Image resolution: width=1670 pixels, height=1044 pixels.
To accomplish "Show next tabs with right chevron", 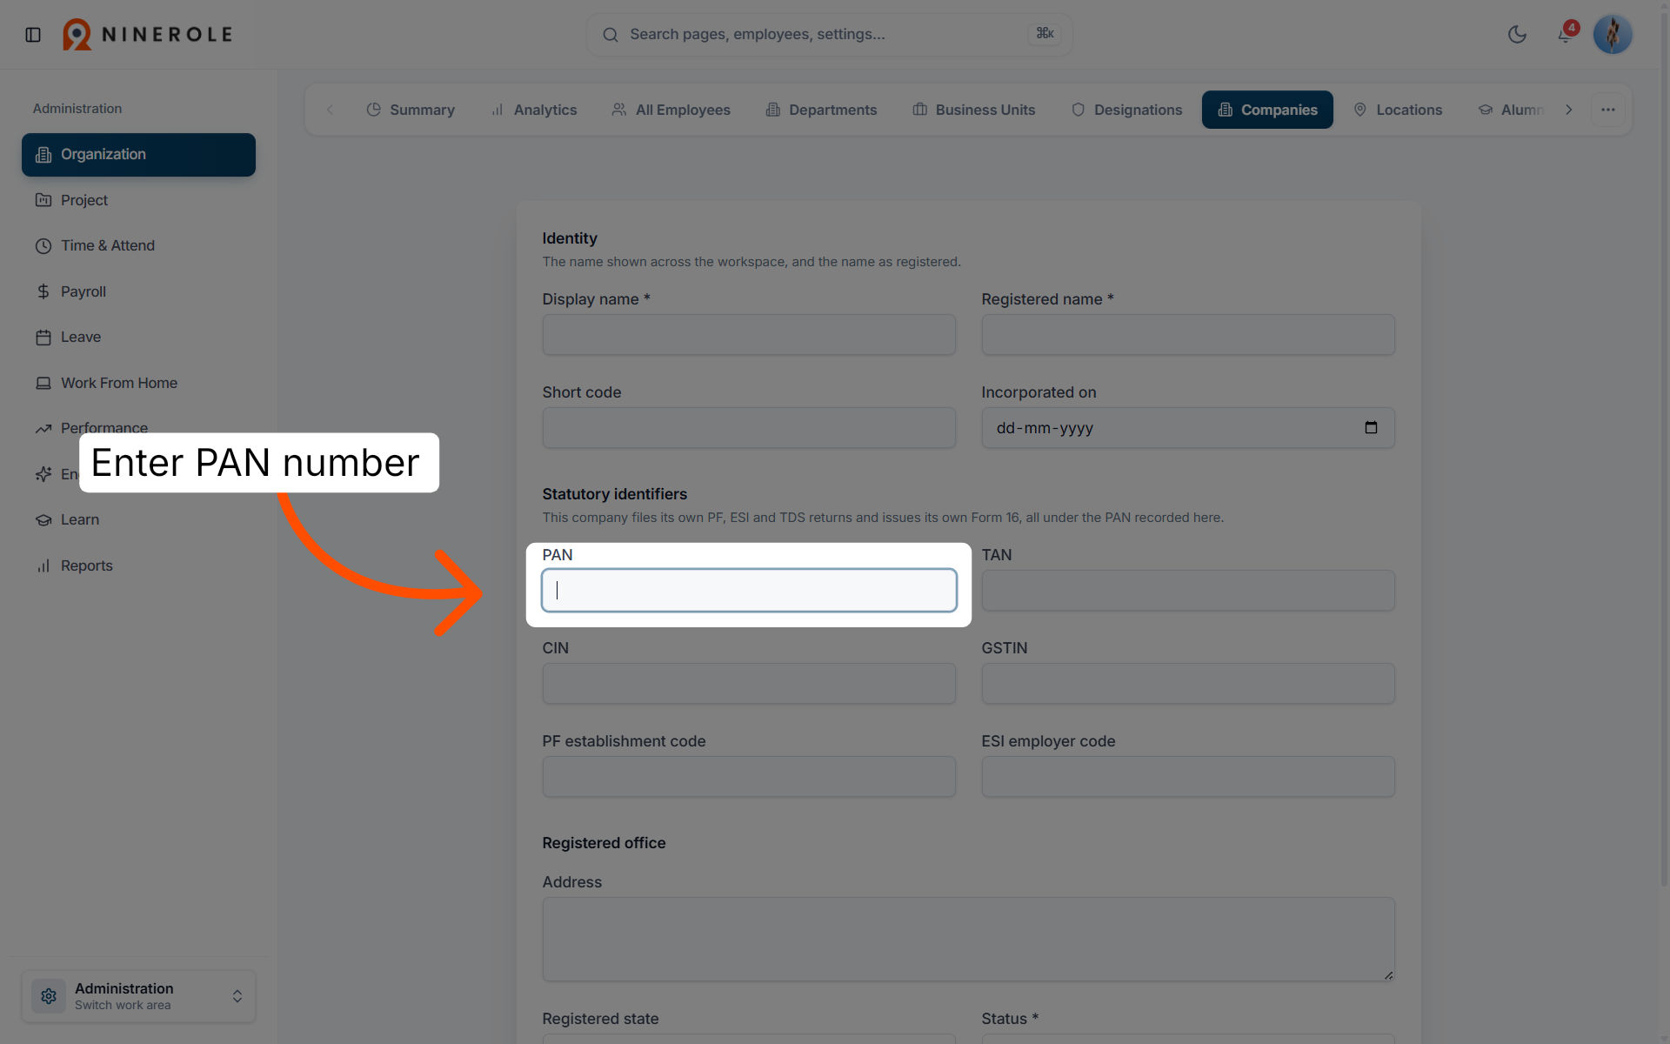I will tap(1568, 110).
